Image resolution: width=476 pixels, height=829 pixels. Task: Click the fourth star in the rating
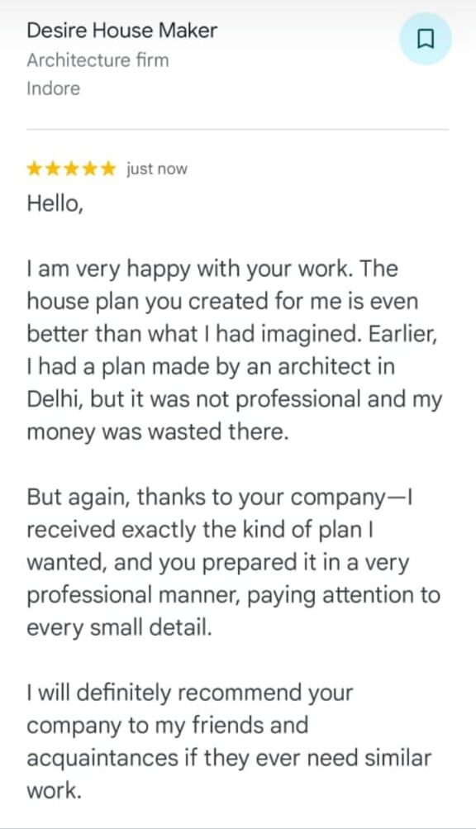[89, 169]
